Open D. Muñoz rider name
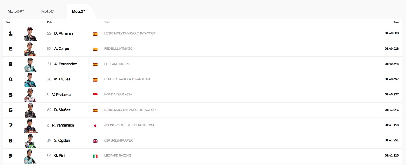Image resolution: width=406 pixels, height=165 pixels. pyautogui.click(x=62, y=110)
